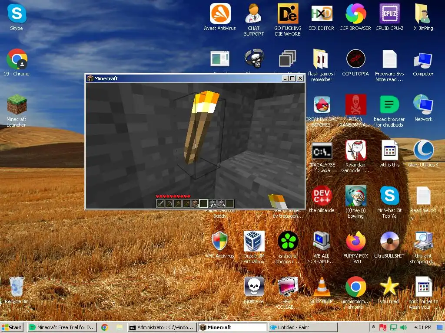Expand hidden system tray icons arrow
This screenshot has height=333, width=445.
click(x=373, y=327)
